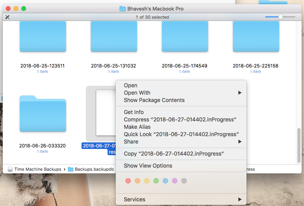The image size is (304, 206).
Task: Click Backups.backupdb folder icon in path bar
Action: (71, 169)
